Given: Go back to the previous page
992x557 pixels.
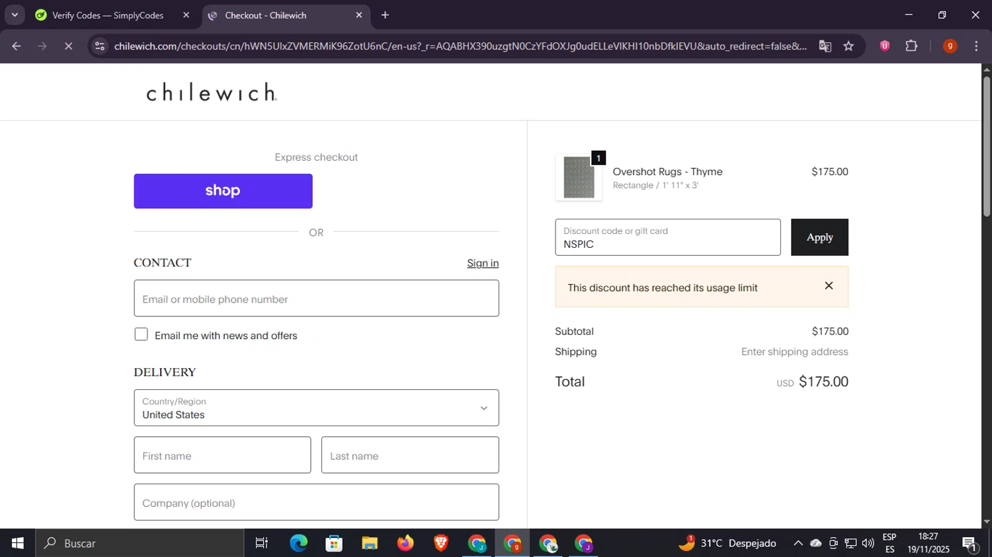Looking at the screenshot, I should click(17, 46).
